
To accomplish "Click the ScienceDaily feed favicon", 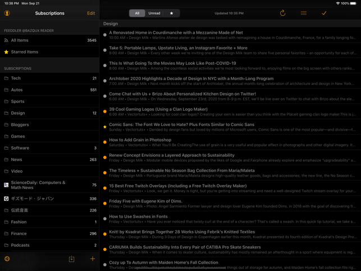I will [x=6, y=185].
